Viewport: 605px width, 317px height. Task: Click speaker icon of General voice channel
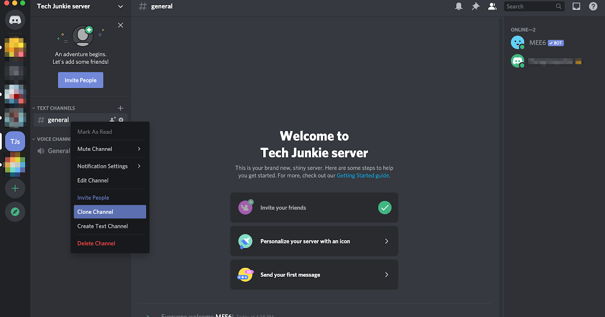click(x=41, y=151)
